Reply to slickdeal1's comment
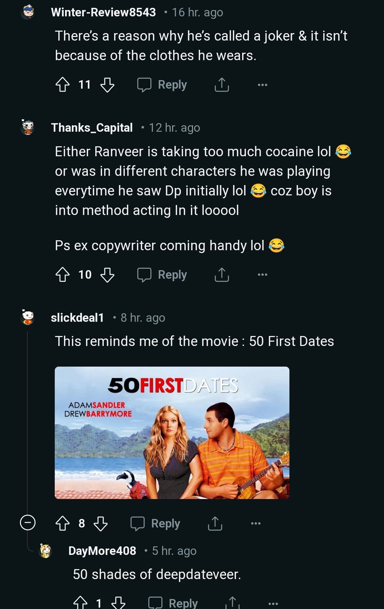The width and height of the screenshot is (384, 609). [x=156, y=524]
